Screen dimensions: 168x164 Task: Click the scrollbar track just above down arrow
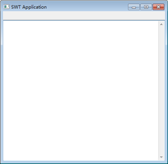161,152
